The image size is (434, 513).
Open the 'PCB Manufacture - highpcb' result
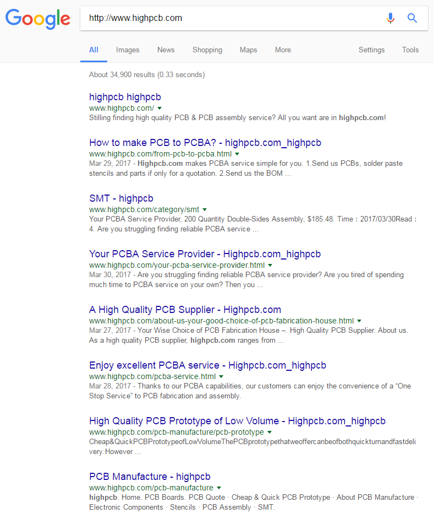(150, 477)
